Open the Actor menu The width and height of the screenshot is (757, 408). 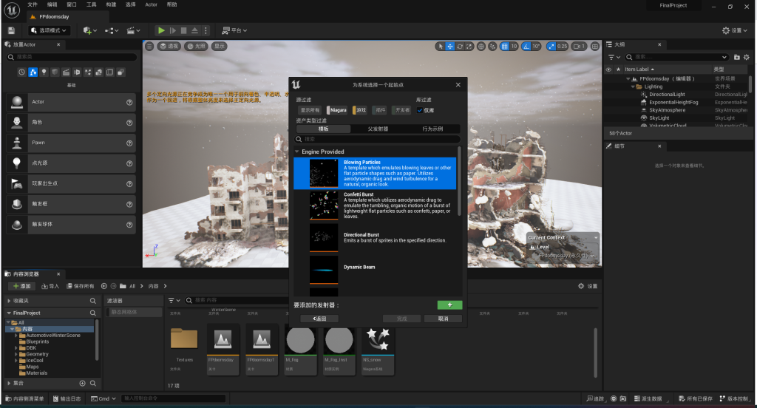coord(151,5)
